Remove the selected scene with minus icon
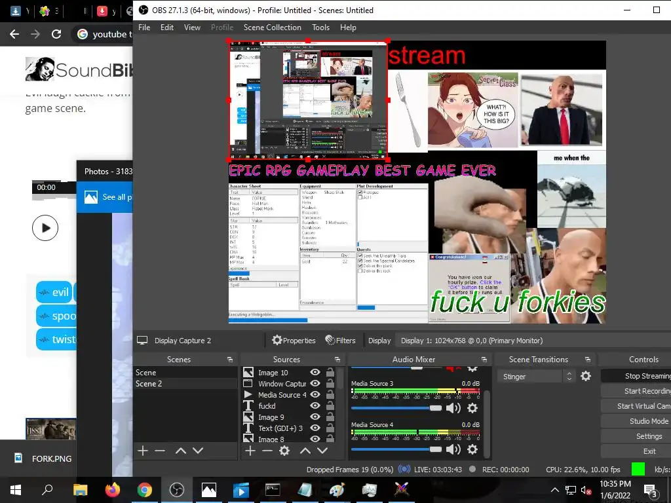This screenshot has height=503, width=671. (x=160, y=451)
